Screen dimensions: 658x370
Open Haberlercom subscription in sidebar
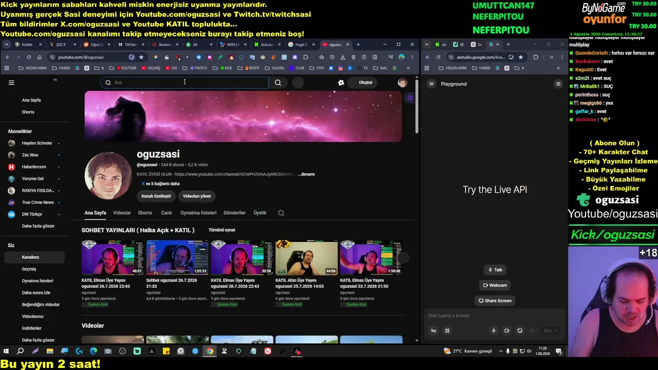pyautogui.click(x=35, y=167)
